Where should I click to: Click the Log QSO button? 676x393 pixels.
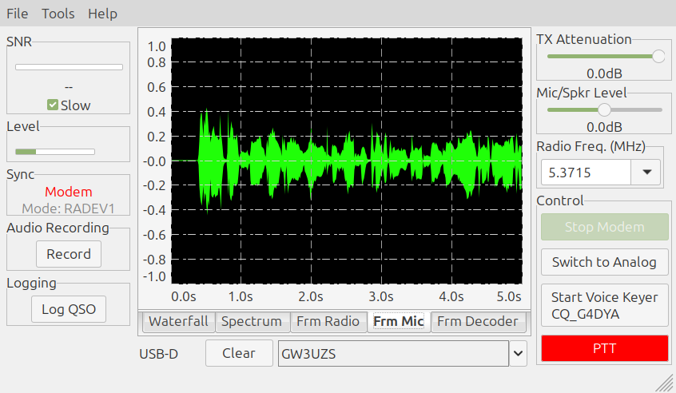click(69, 309)
